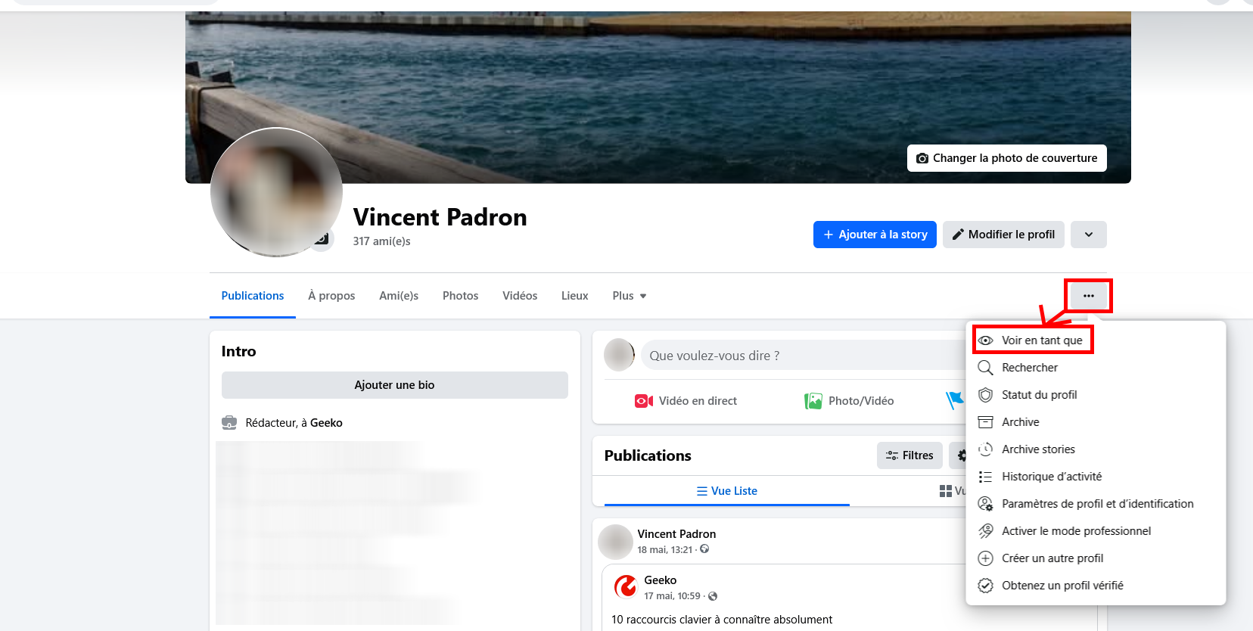
Task: Click Ajouter une bio button
Action: tap(395, 385)
